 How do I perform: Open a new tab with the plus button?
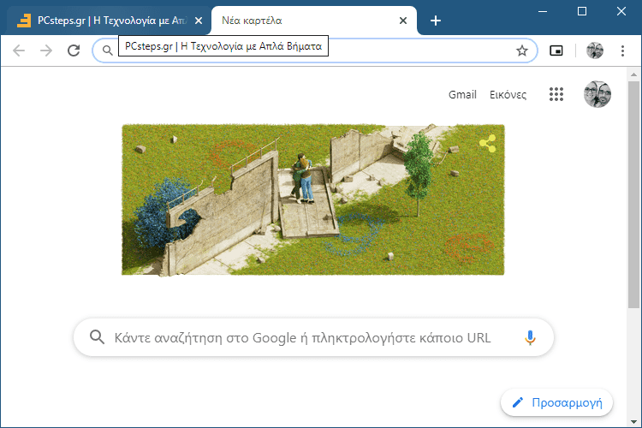click(x=436, y=21)
